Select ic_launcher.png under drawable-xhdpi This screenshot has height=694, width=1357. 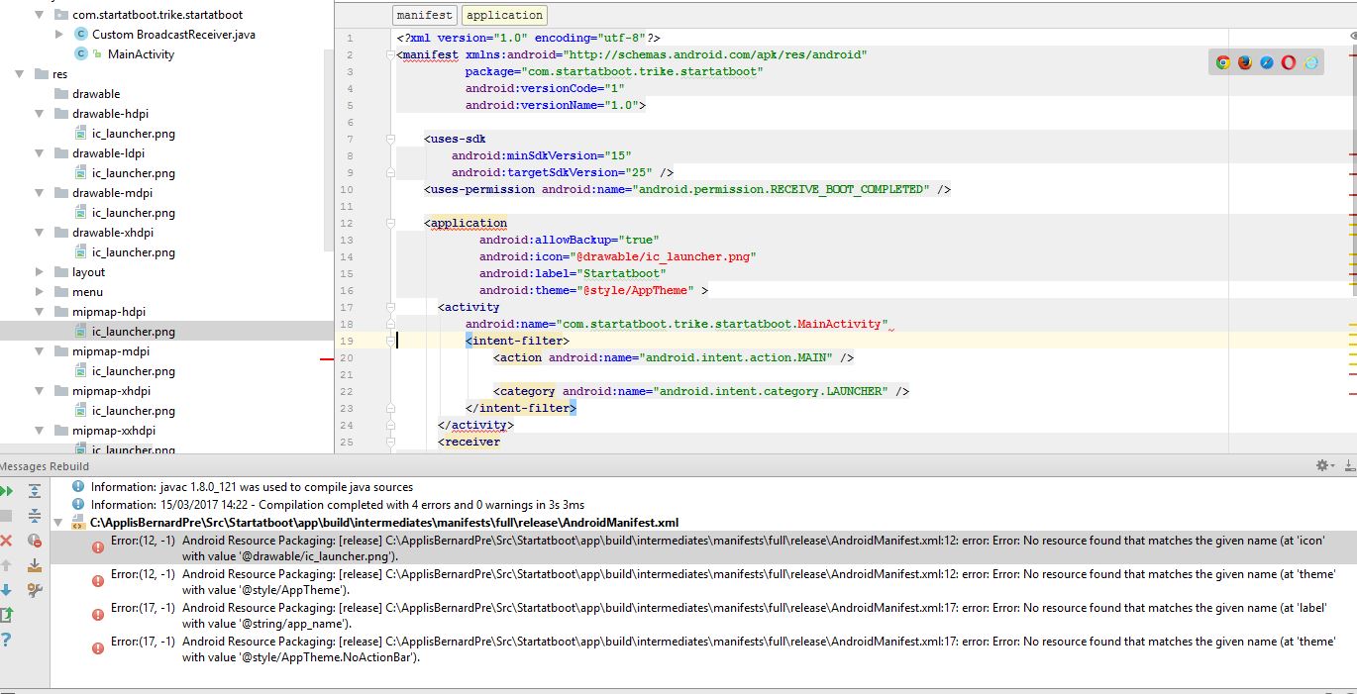pyautogui.click(x=134, y=252)
